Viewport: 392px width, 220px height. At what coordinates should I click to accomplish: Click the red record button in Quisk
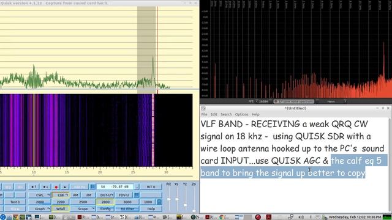56,187
